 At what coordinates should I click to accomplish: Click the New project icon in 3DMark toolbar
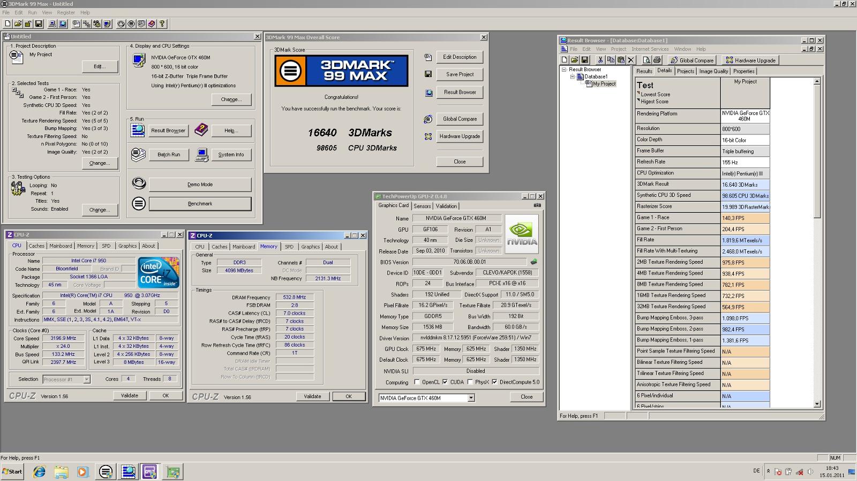[x=7, y=24]
